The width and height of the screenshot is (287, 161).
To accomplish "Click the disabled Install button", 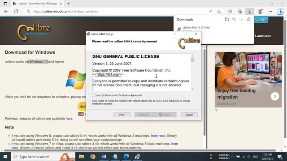I will tap(164, 115).
